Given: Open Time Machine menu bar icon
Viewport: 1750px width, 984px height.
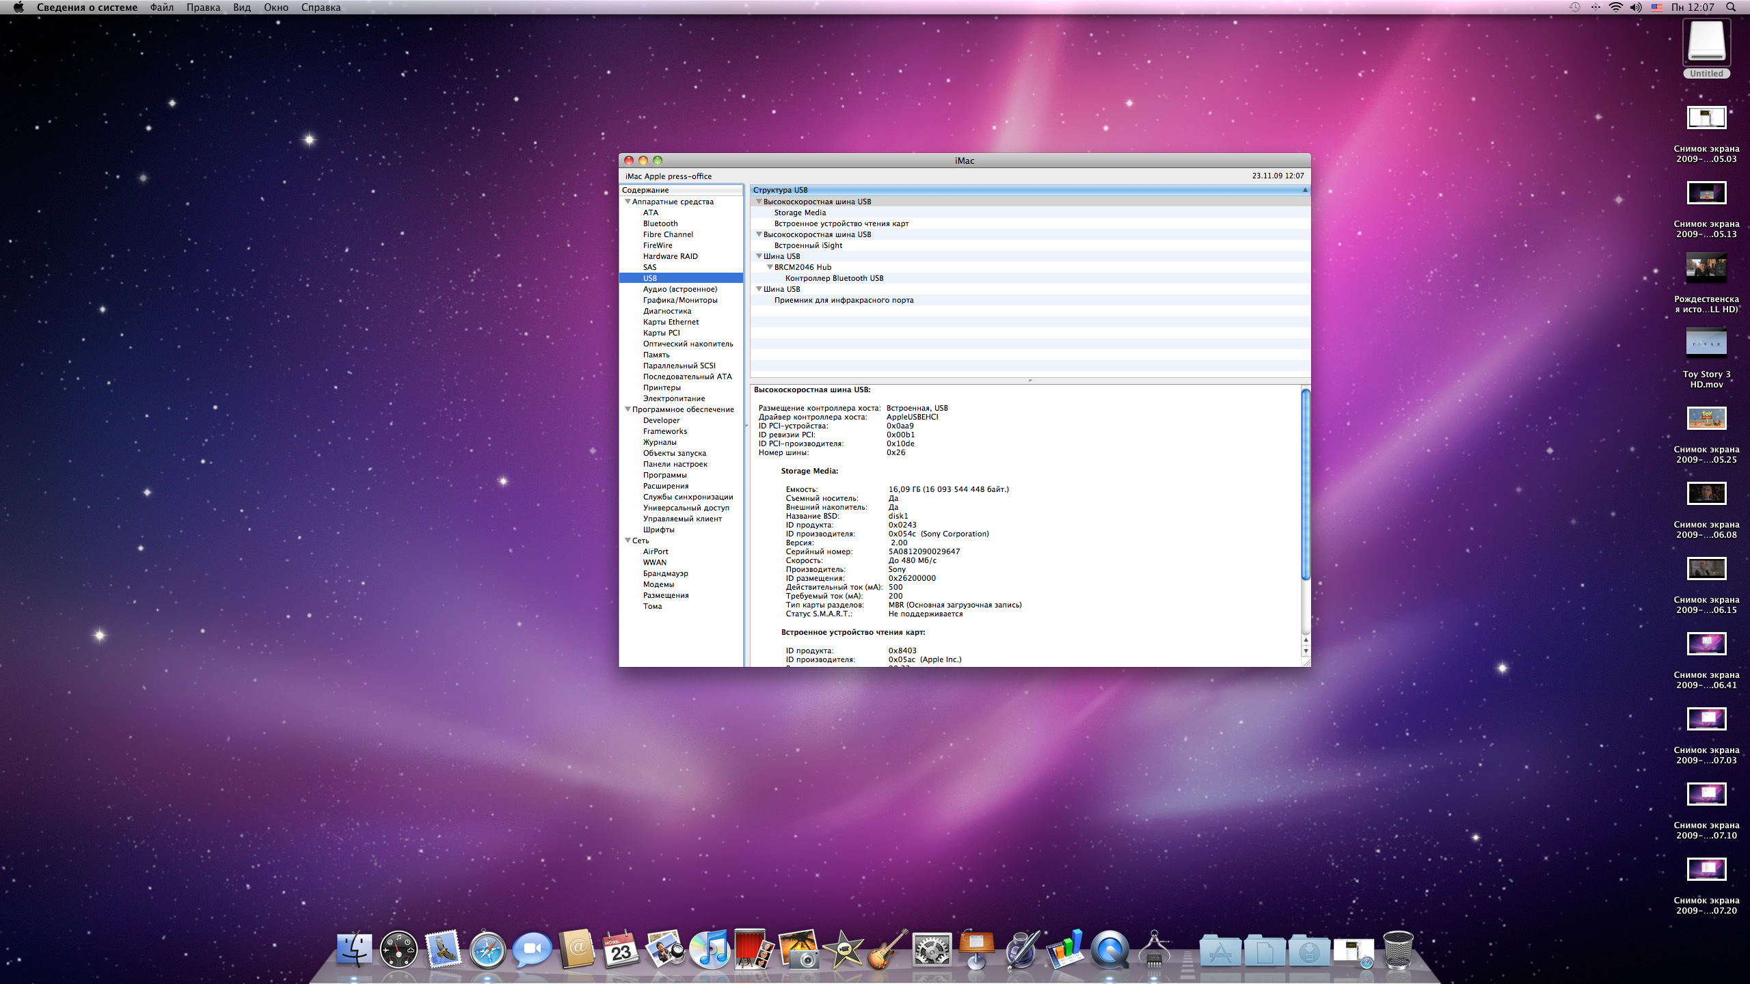Looking at the screenshot, I should pos(1574,8).
